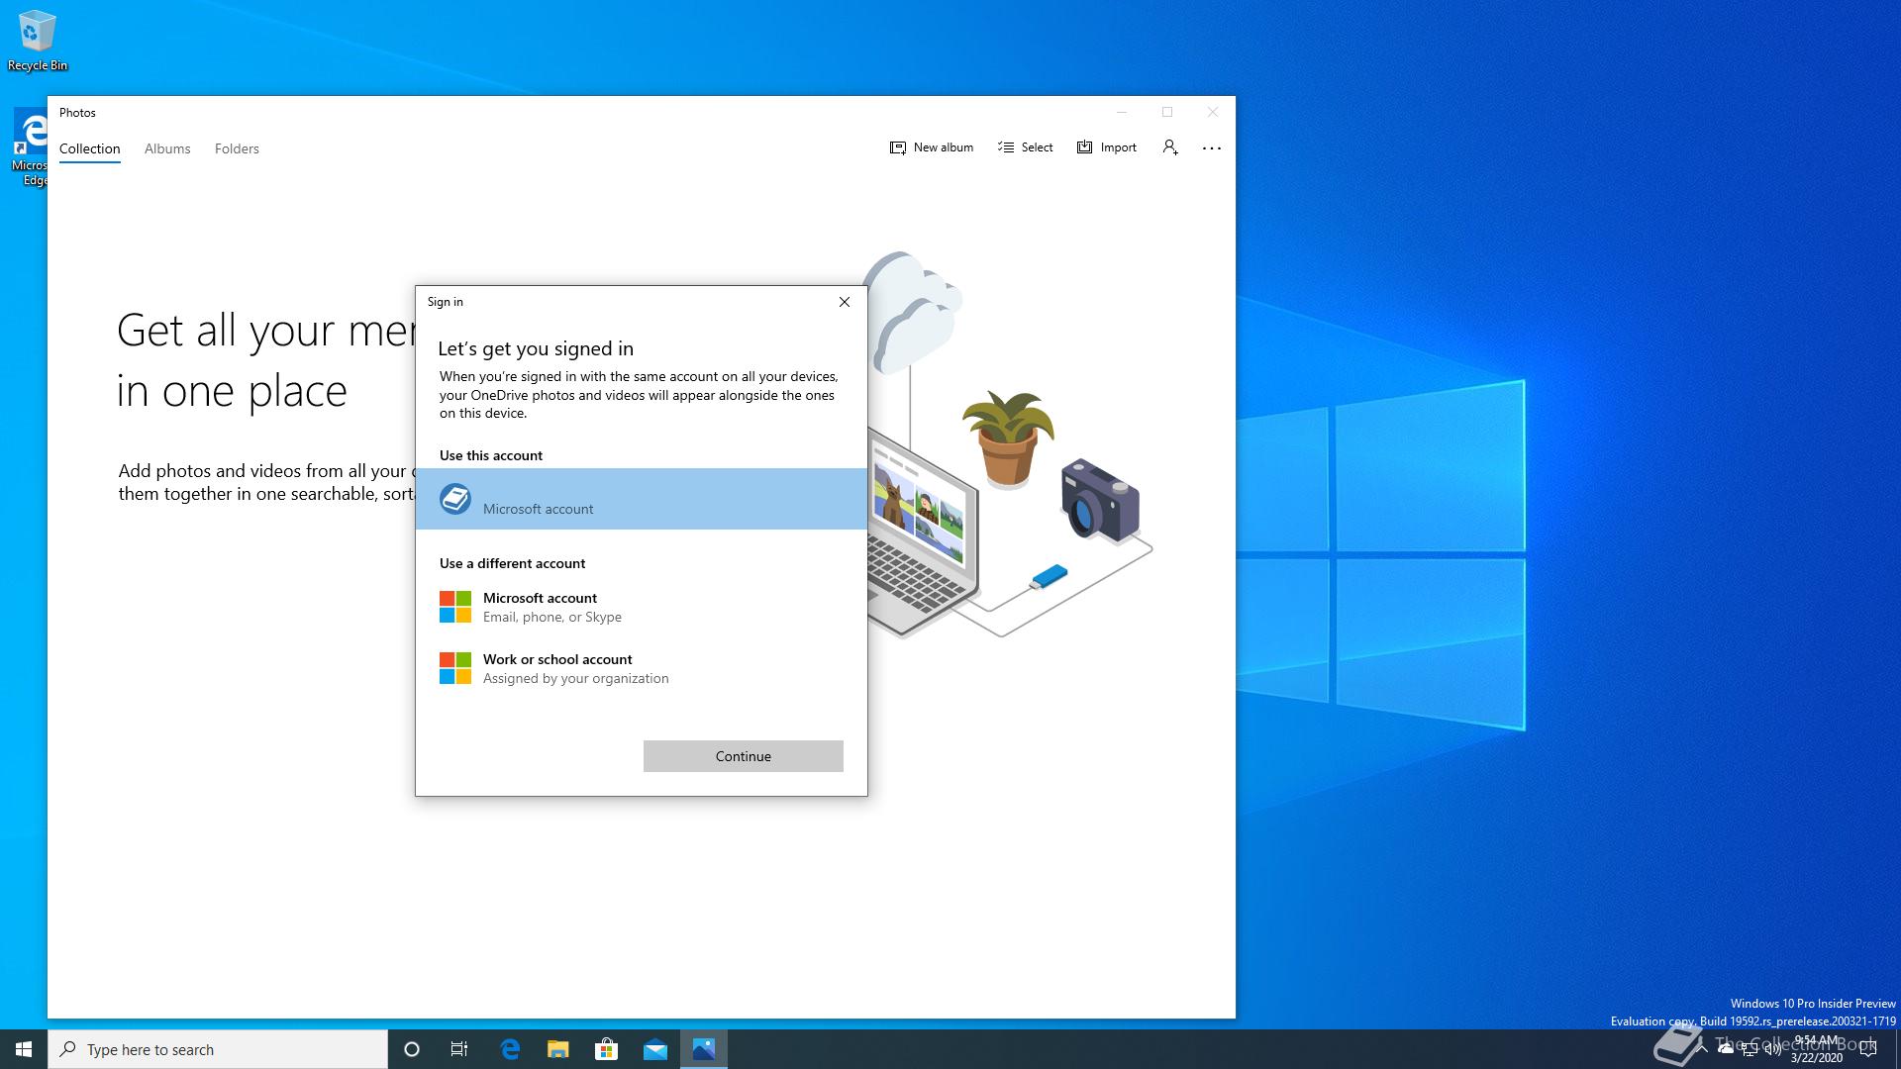
Task: Close the Photos window
Action: (1213, 112)
